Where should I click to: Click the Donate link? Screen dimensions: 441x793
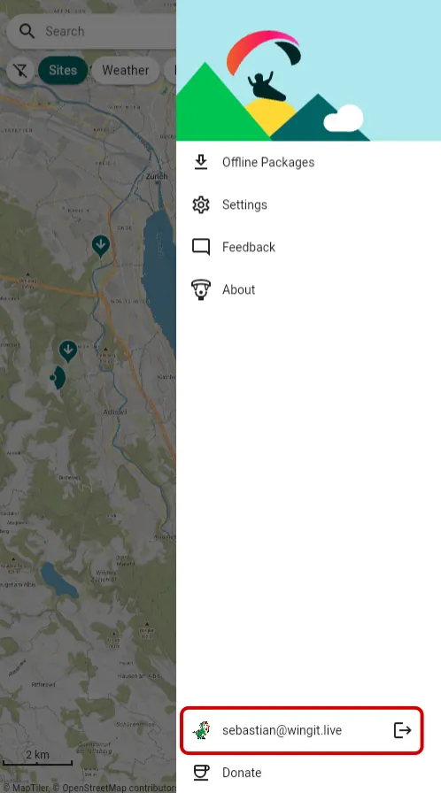point(242,773)
